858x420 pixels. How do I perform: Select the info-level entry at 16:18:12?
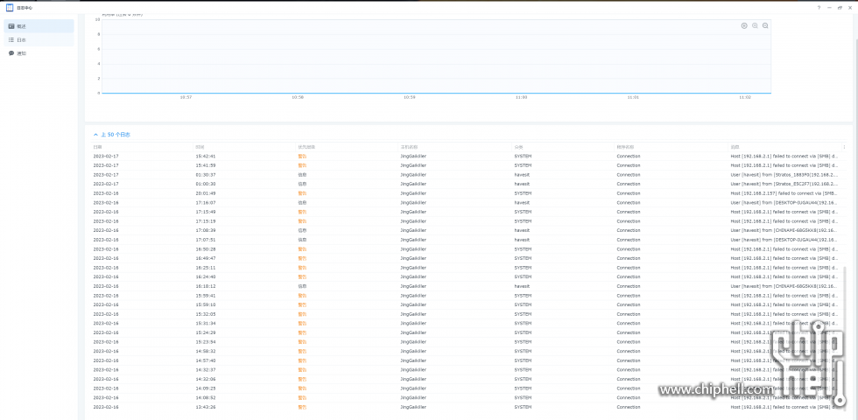[x=468, y=287]
